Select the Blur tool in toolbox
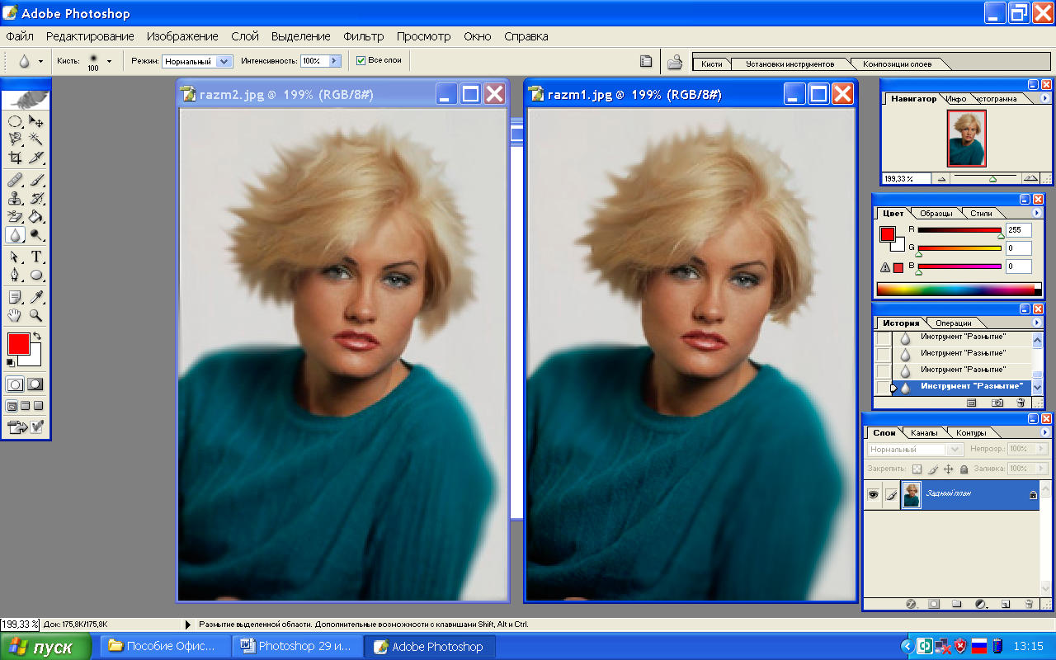 pyautogui.click(x=15, y=234)
